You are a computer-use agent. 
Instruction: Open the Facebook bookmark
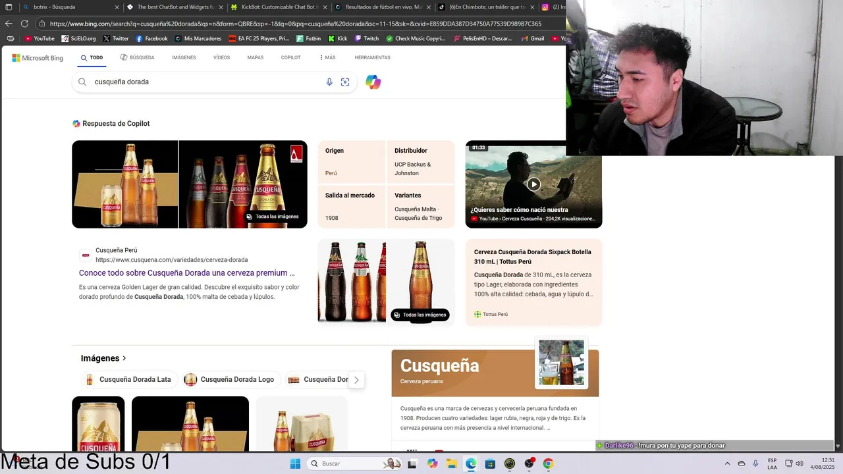point(151,39)
